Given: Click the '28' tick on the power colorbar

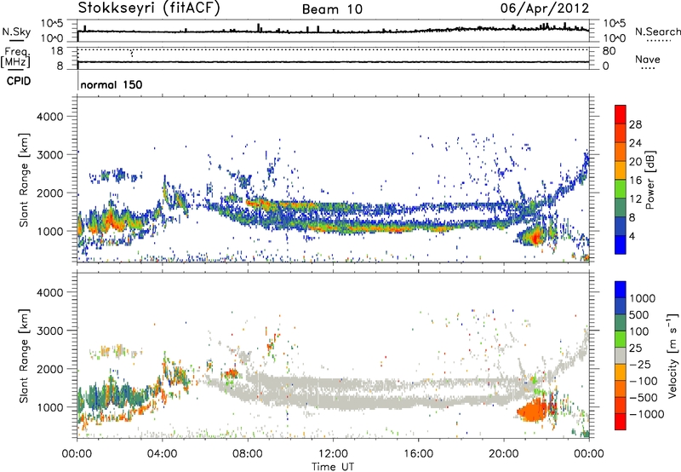Looking at the screenshot, I should pyautogui.click(x=635, y=124).
